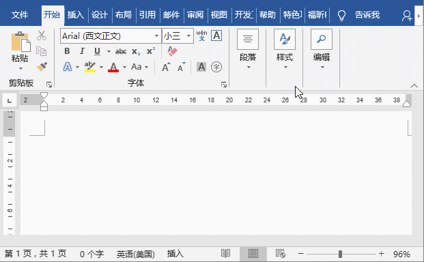Image resolution: width=424 pixels, height=262 pixels.
Task: Click the language 英语(美国) status
Action: (135, 254)
